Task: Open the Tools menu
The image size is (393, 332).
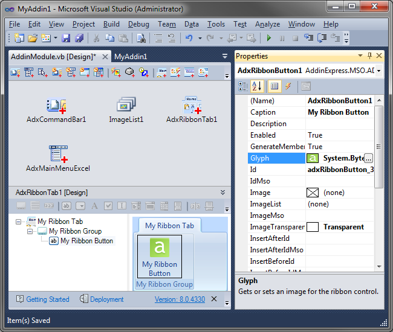Action: click(216, 24)
